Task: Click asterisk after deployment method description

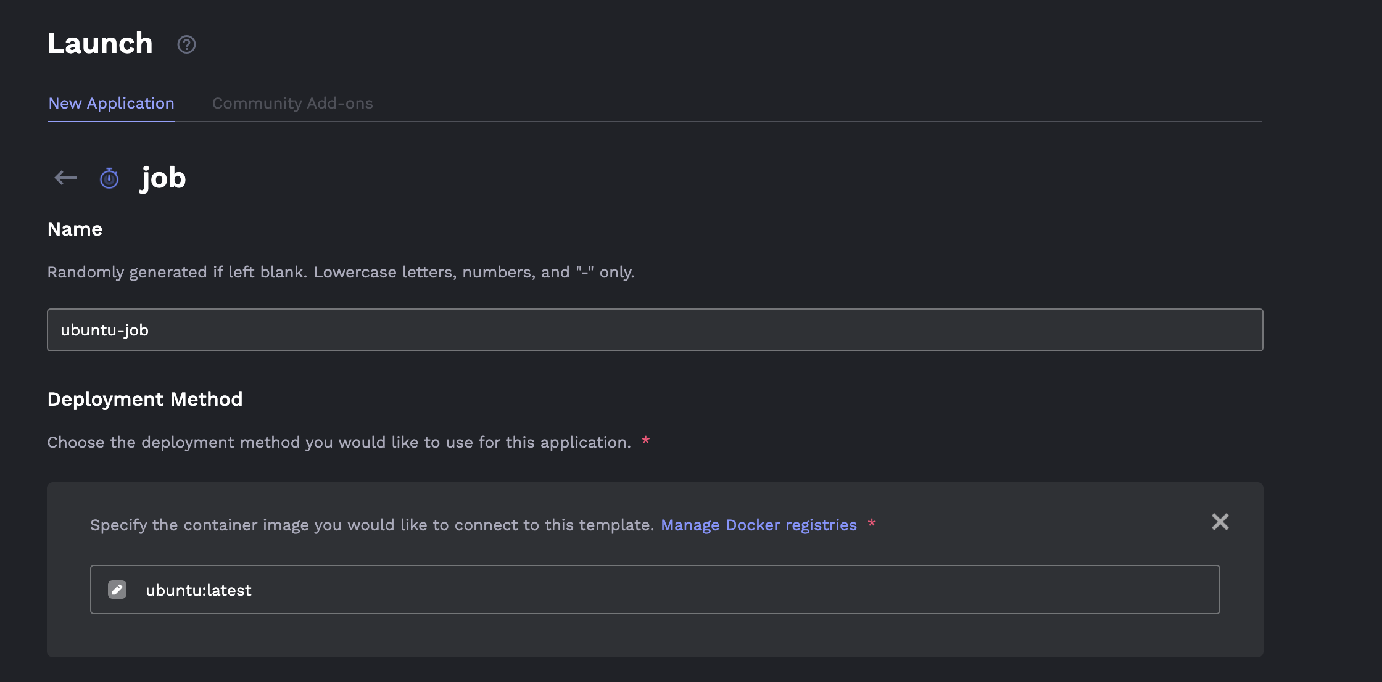Action: (x=645, y=441)
